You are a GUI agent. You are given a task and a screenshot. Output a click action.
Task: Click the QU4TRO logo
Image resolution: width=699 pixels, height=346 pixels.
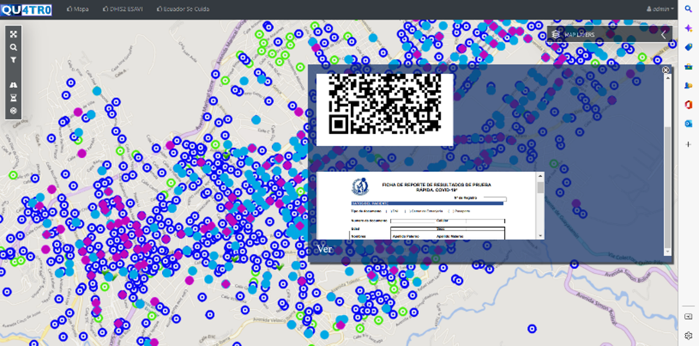pos(27,9)
